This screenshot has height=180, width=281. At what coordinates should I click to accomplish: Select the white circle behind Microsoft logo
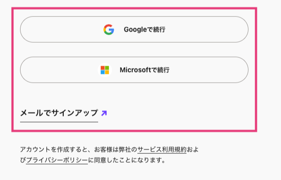(105, 70)
